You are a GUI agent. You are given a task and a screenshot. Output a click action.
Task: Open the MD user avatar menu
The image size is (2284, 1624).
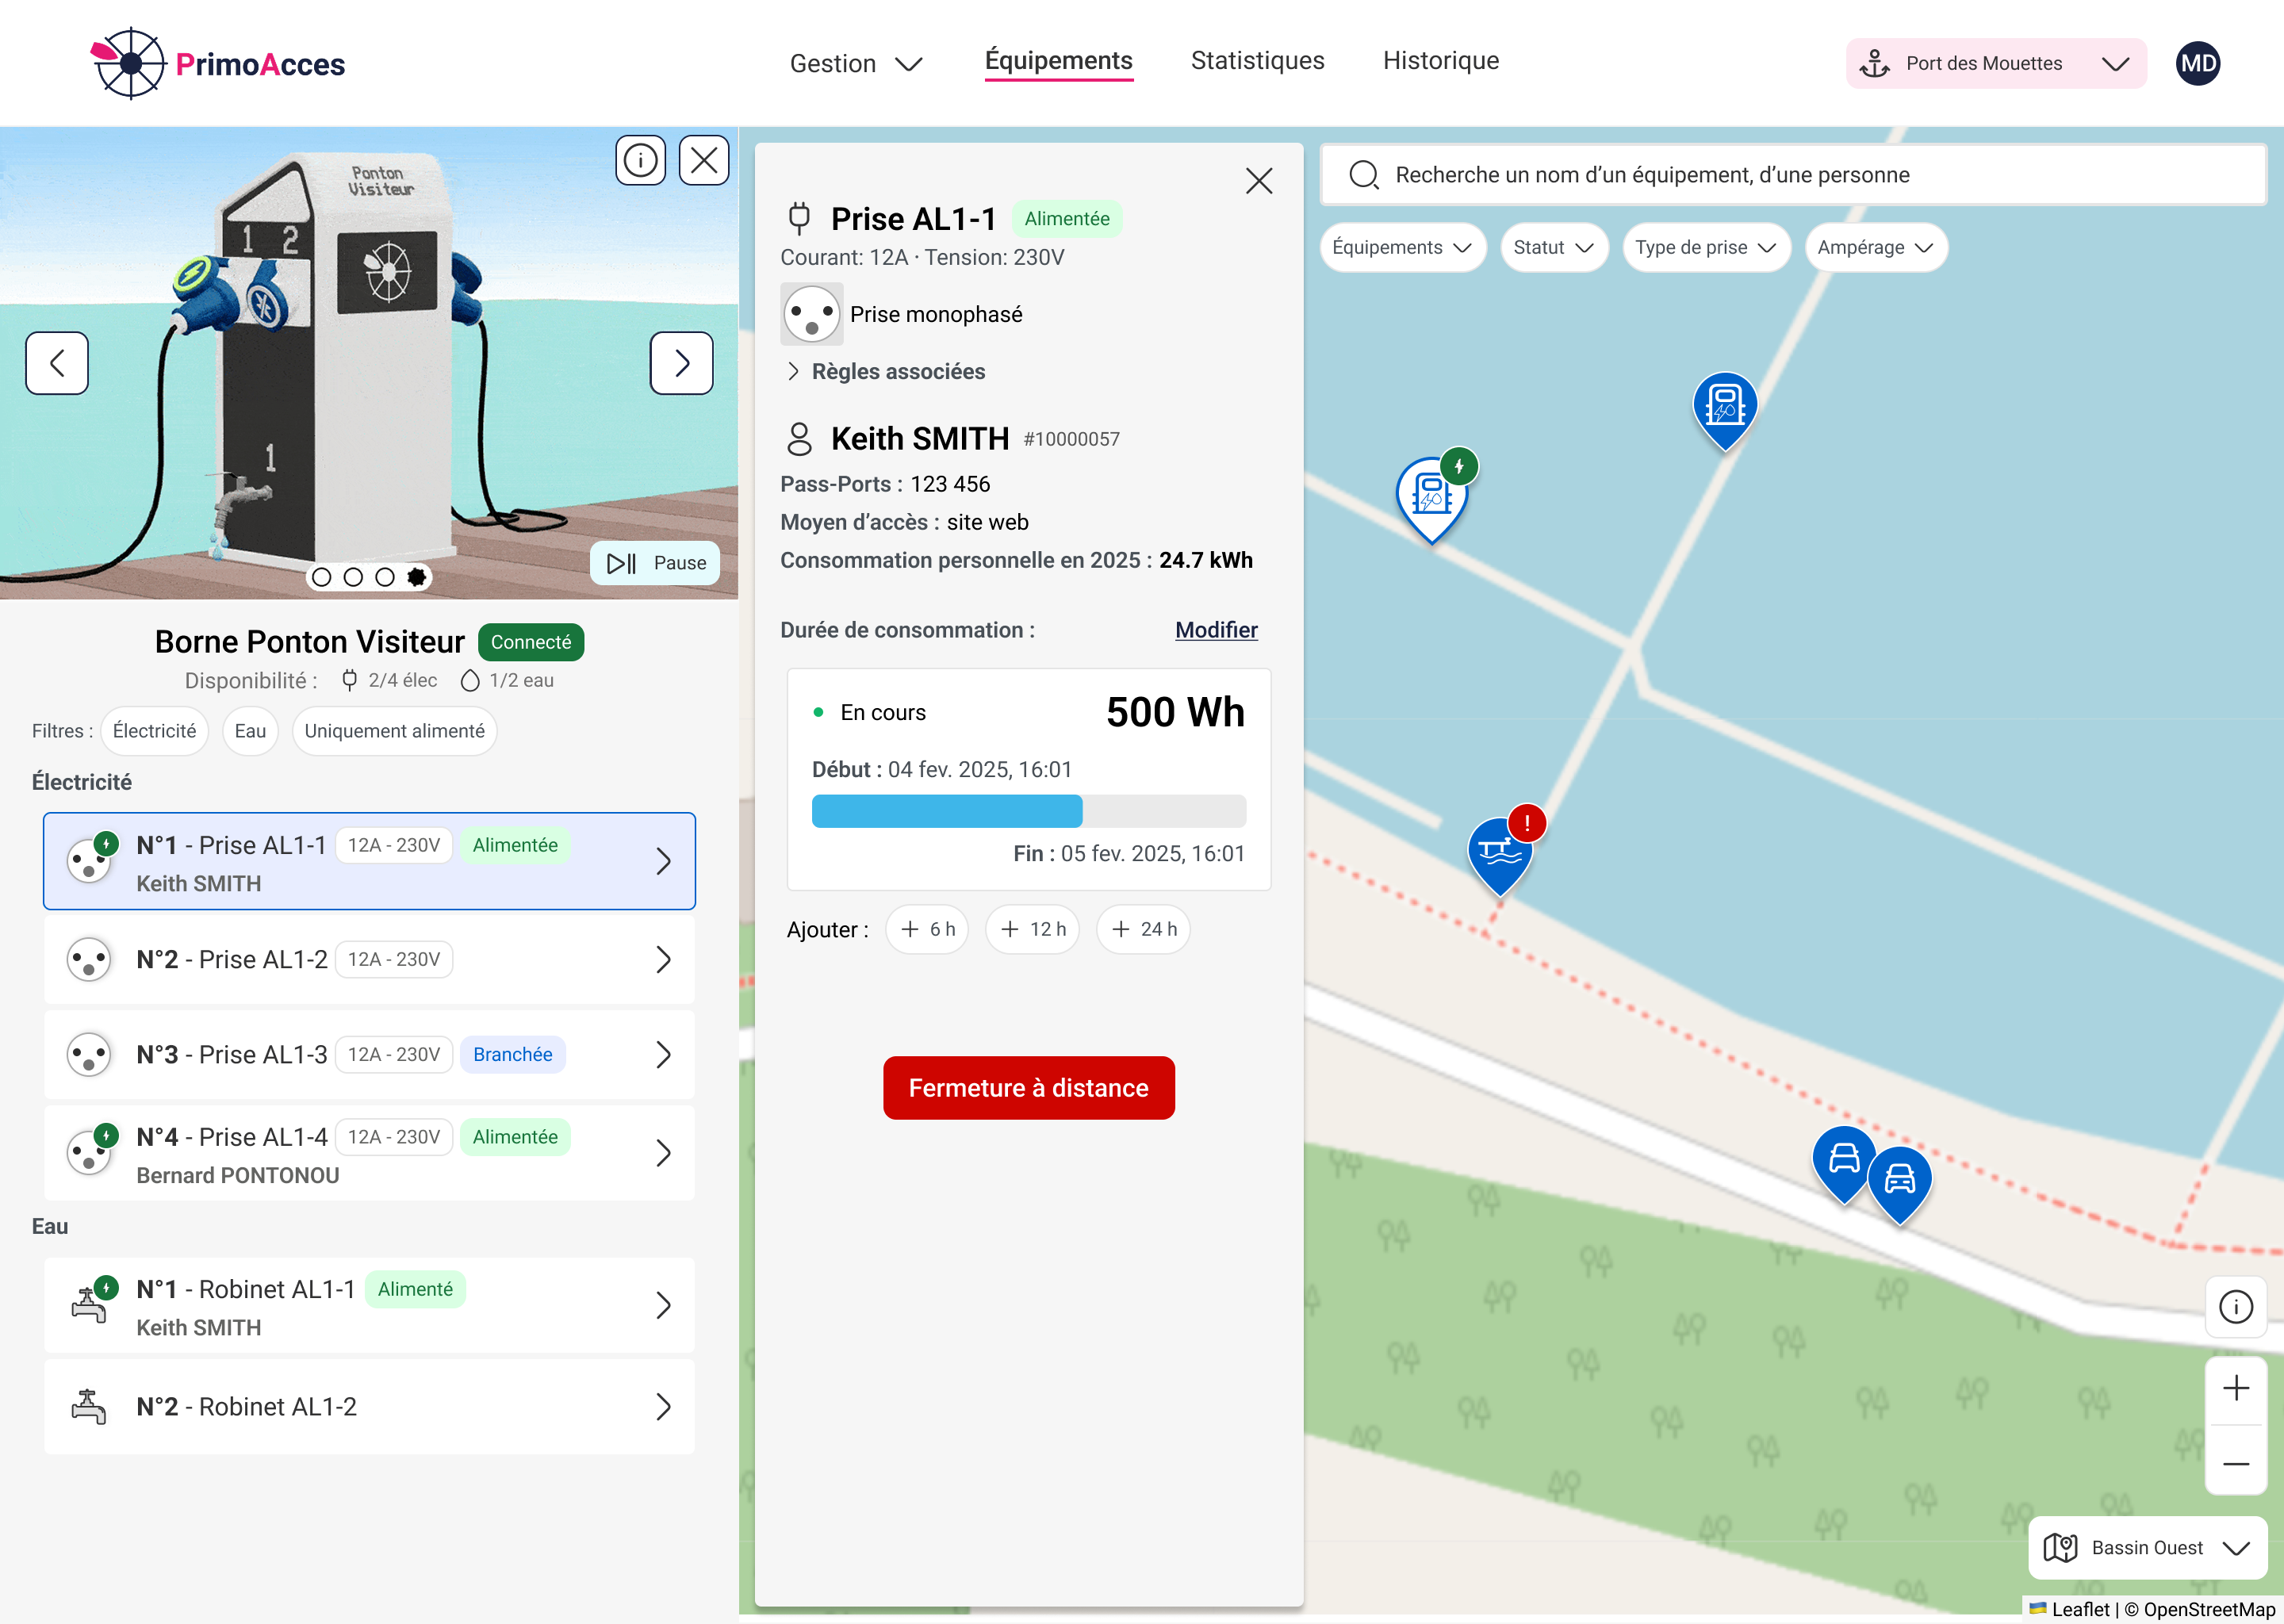tap(2198, 62)
